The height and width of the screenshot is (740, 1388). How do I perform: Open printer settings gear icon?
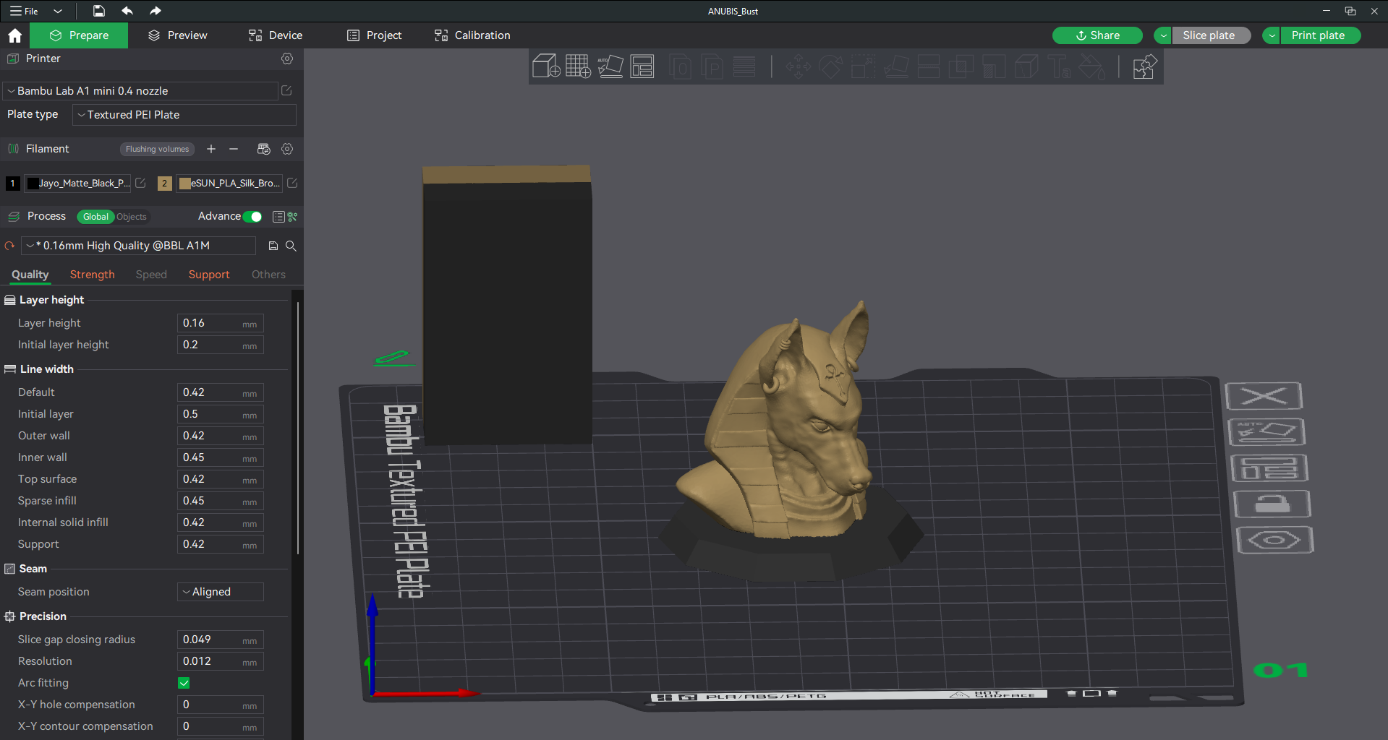tap(287, 59)
